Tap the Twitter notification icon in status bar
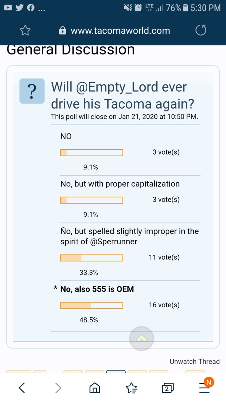This screenshot has width=226, height=403. coord(19,8)
